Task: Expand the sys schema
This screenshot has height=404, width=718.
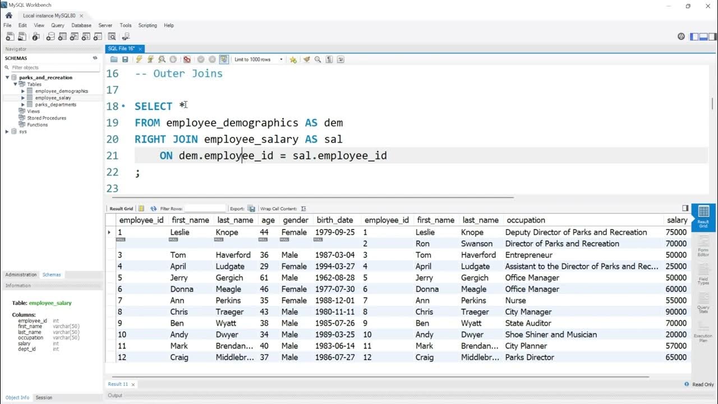Action: (x=7, y=131)
